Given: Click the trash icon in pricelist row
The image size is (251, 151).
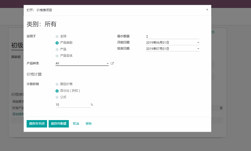Looking at the screenshot, I should pyautogui.click(x=221, y=108).
